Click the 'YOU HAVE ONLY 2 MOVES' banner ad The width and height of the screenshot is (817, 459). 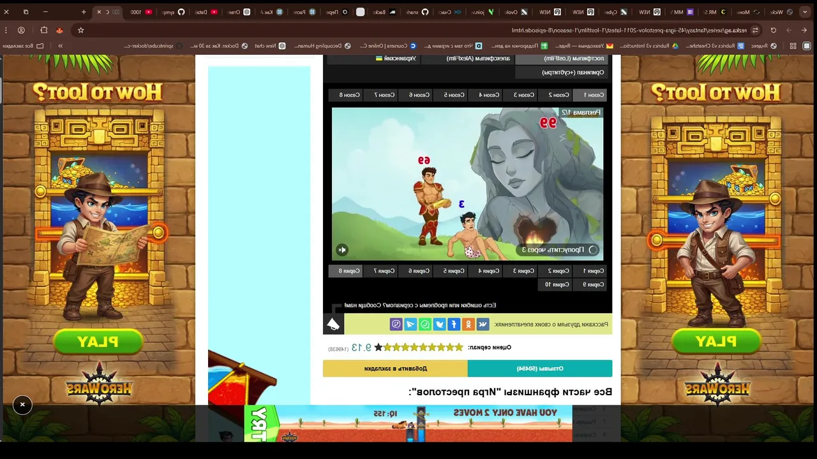(x=408, y=423)
